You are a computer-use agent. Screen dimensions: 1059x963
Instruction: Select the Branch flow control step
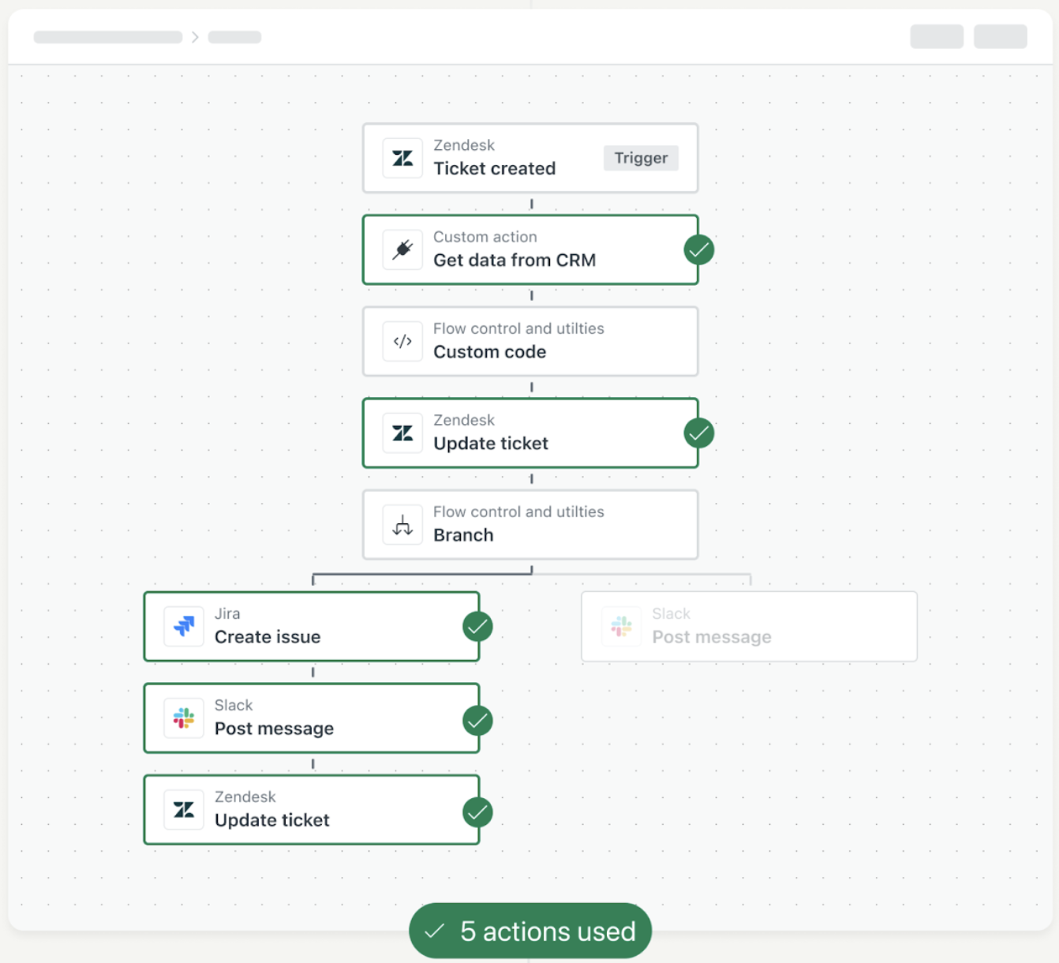[x=530, y=525]
